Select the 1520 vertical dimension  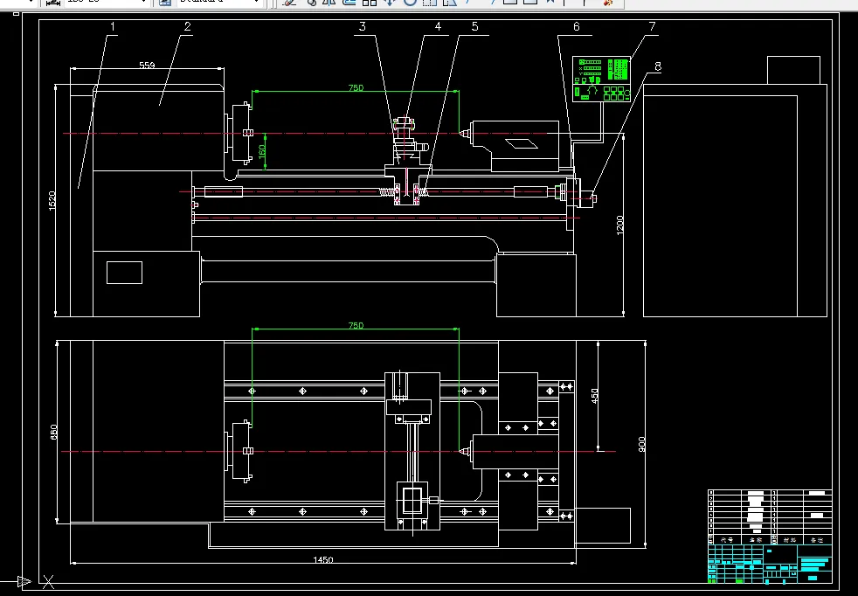click(52, 201)
